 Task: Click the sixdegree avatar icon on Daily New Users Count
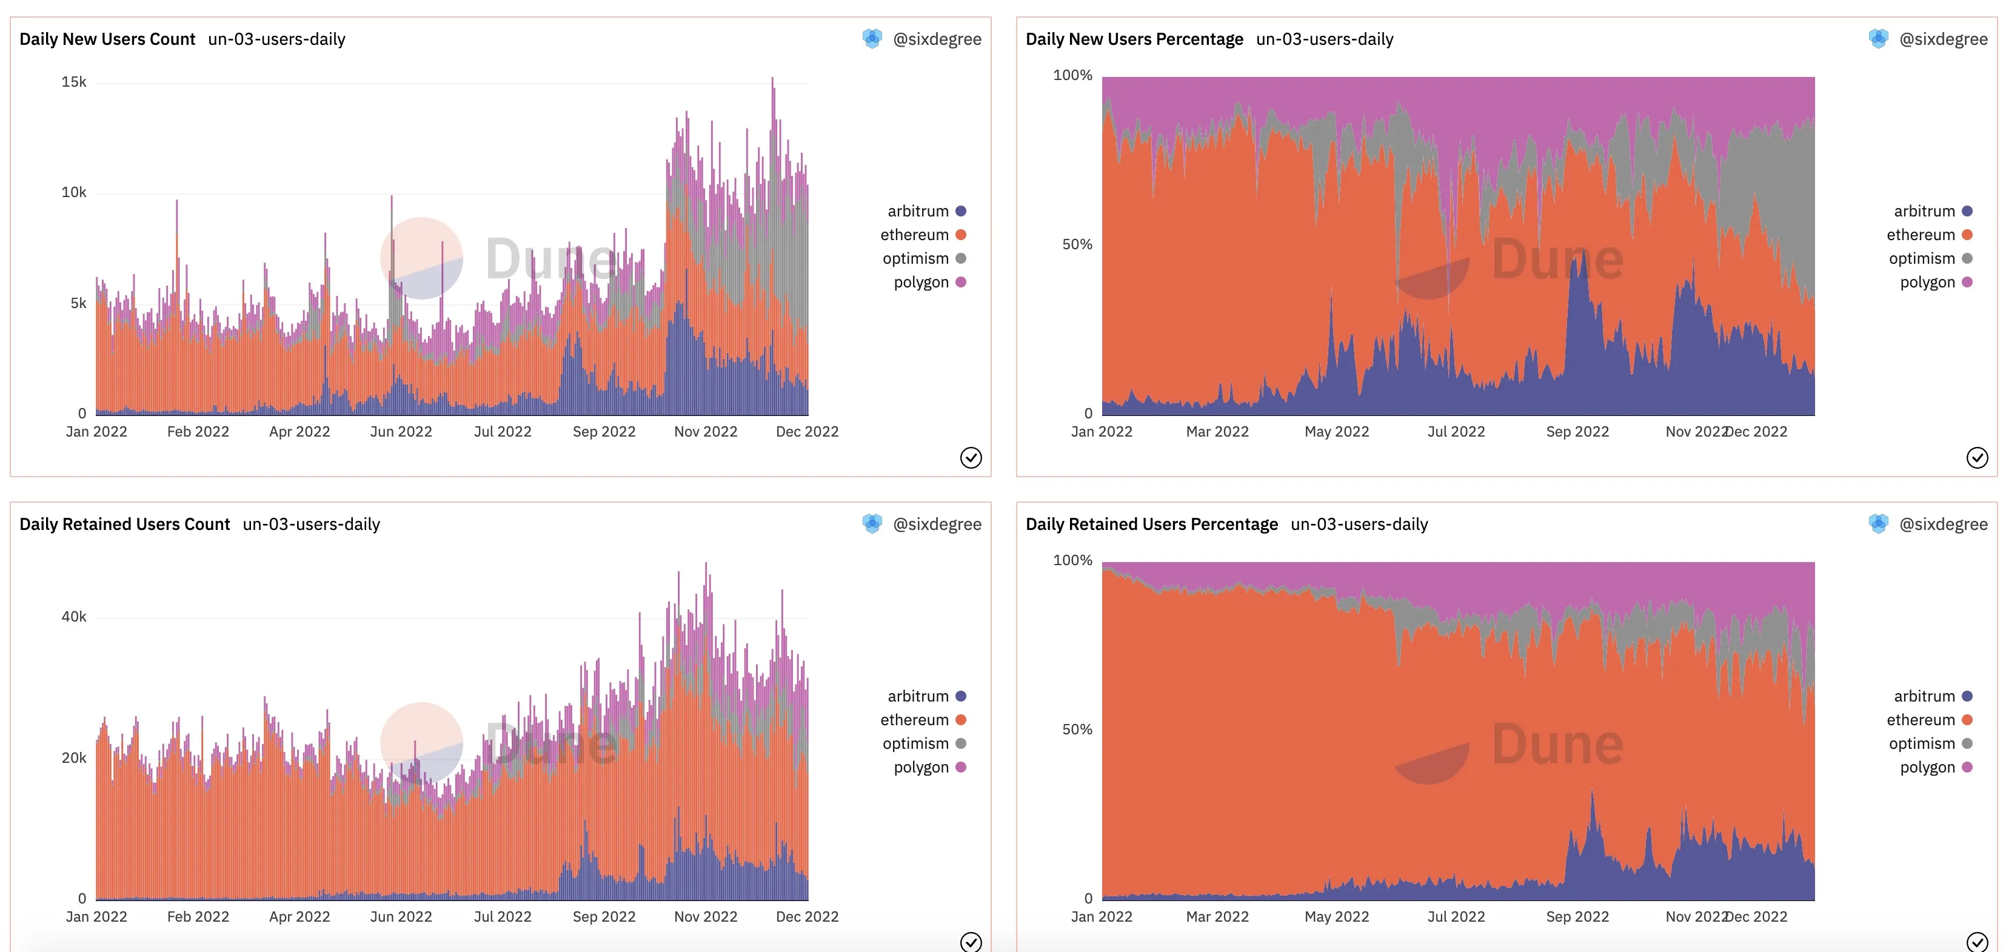tap(872, 39)
